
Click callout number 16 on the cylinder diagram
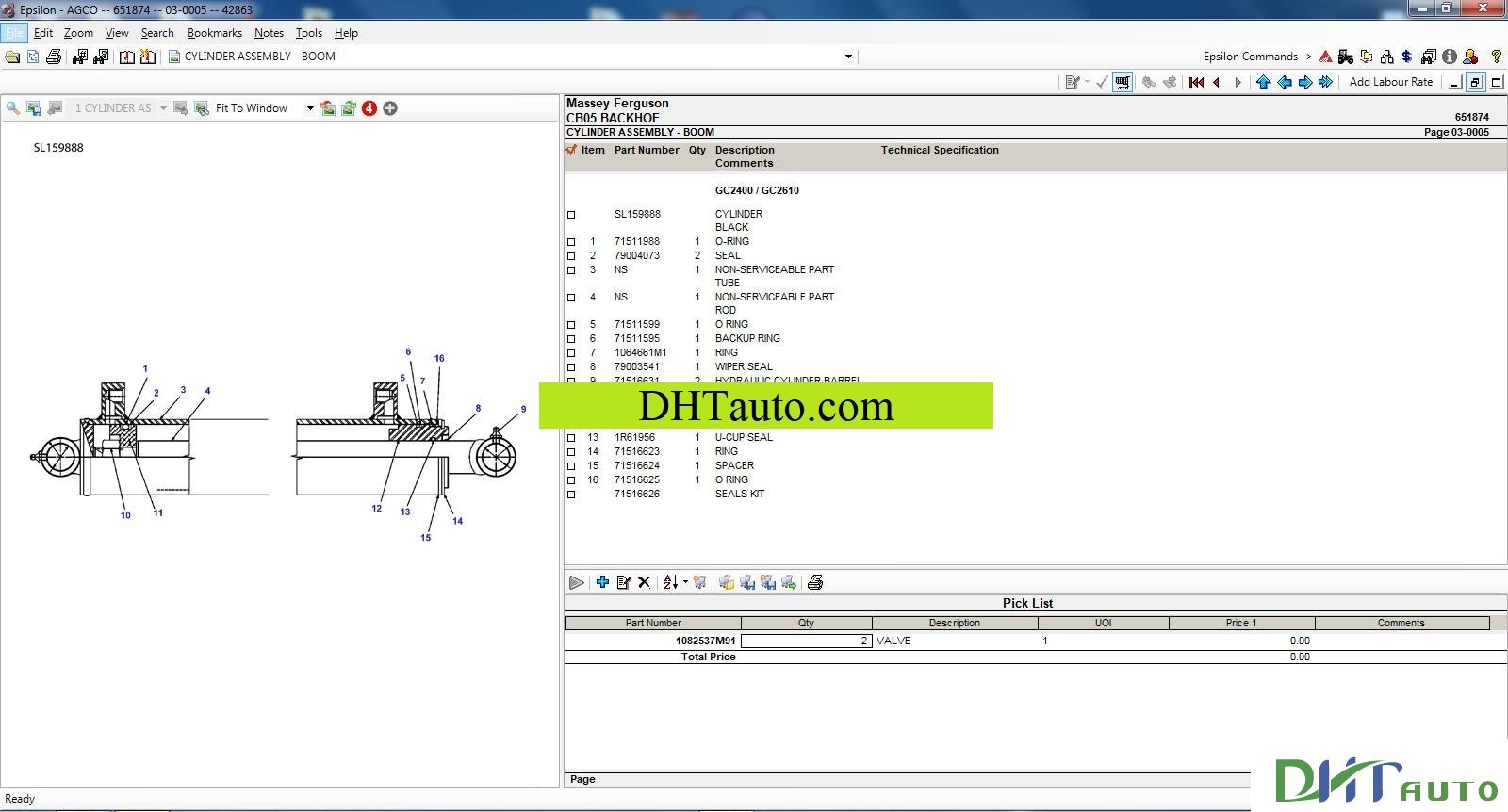click(439, 358)
